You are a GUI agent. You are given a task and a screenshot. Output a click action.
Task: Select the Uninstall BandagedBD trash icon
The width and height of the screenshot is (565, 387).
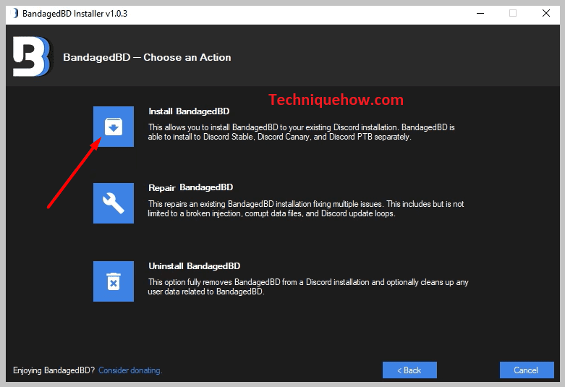[113, 281]
